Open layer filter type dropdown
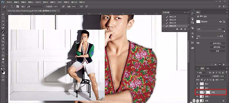229x103 pixels. tap(202, 72)
